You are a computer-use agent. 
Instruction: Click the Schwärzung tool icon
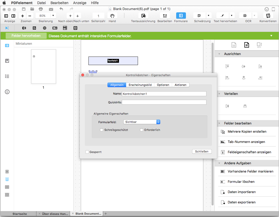point(199,16)
